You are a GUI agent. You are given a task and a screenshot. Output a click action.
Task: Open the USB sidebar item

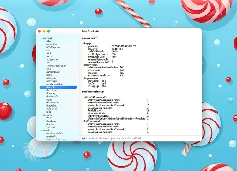point(49,68)
